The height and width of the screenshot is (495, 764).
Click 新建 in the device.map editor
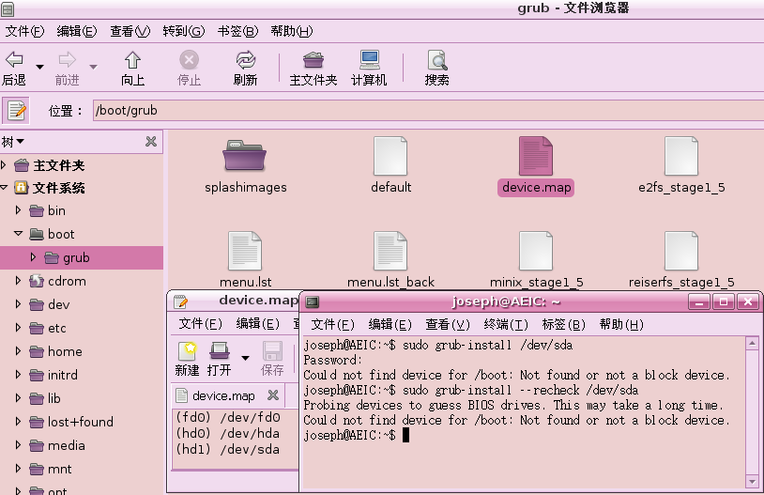tap(187, 359)
